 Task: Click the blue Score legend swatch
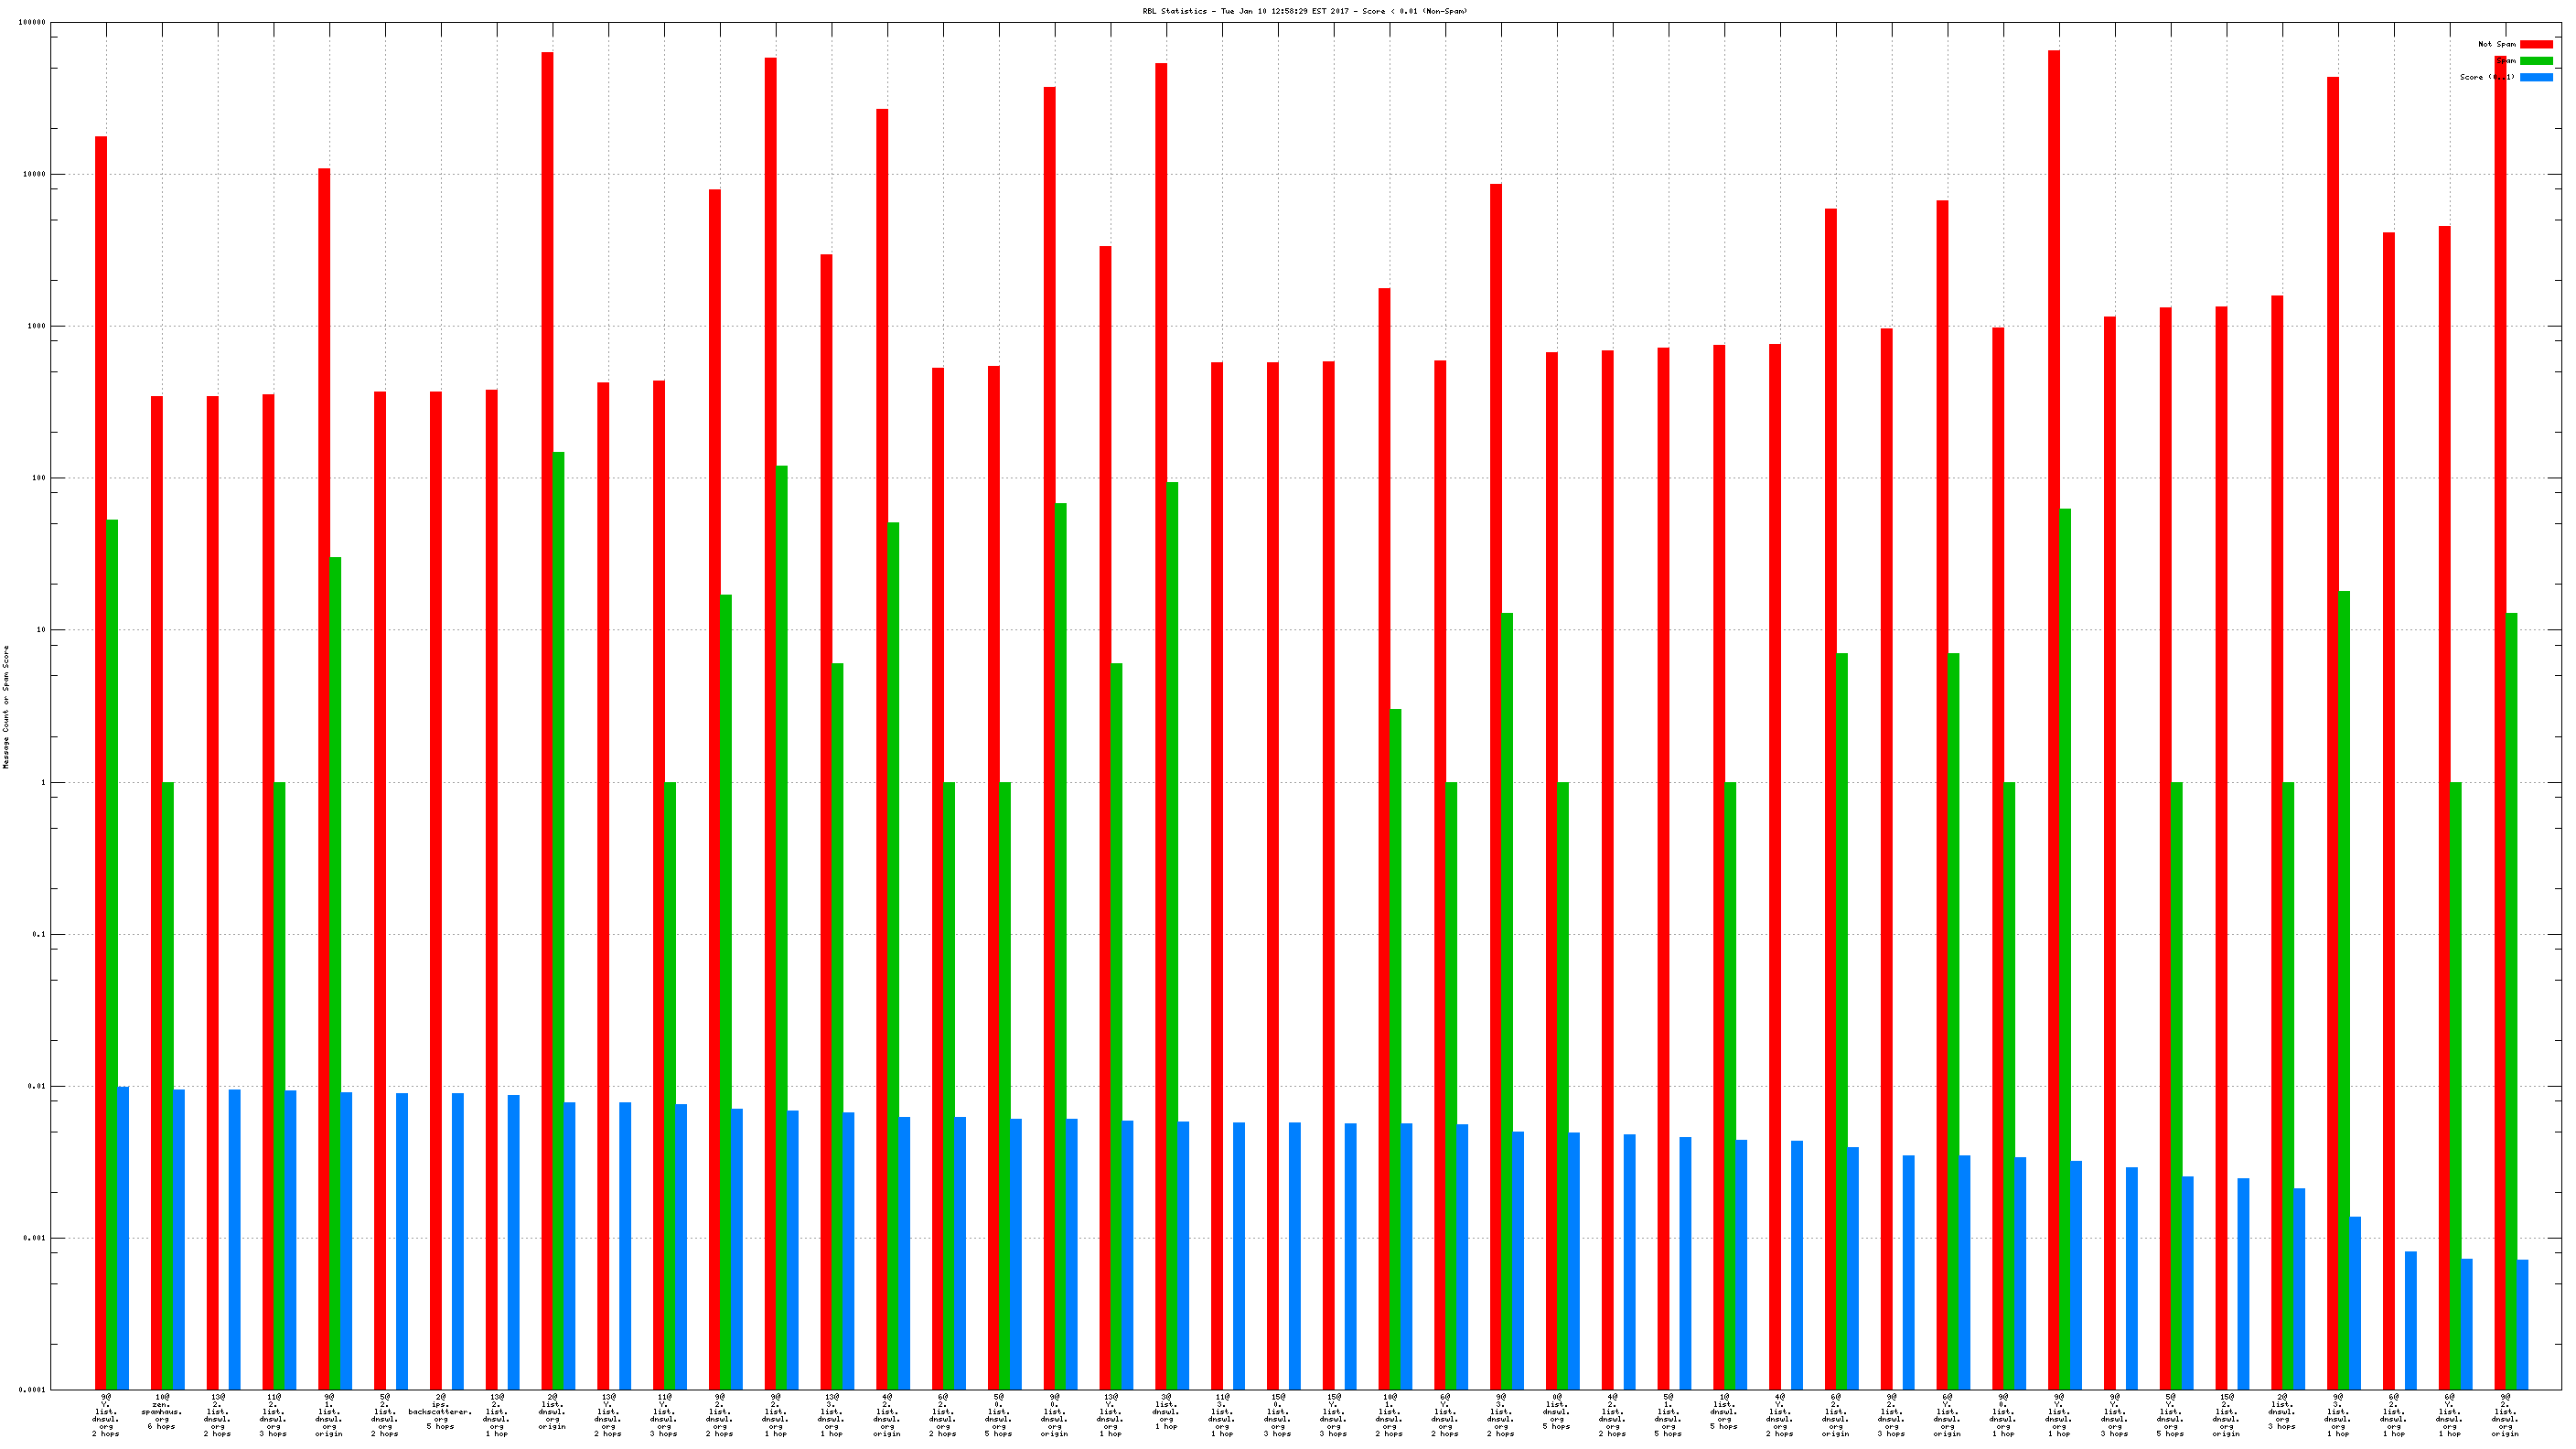pyautogui.click(x=2535, y=77)
